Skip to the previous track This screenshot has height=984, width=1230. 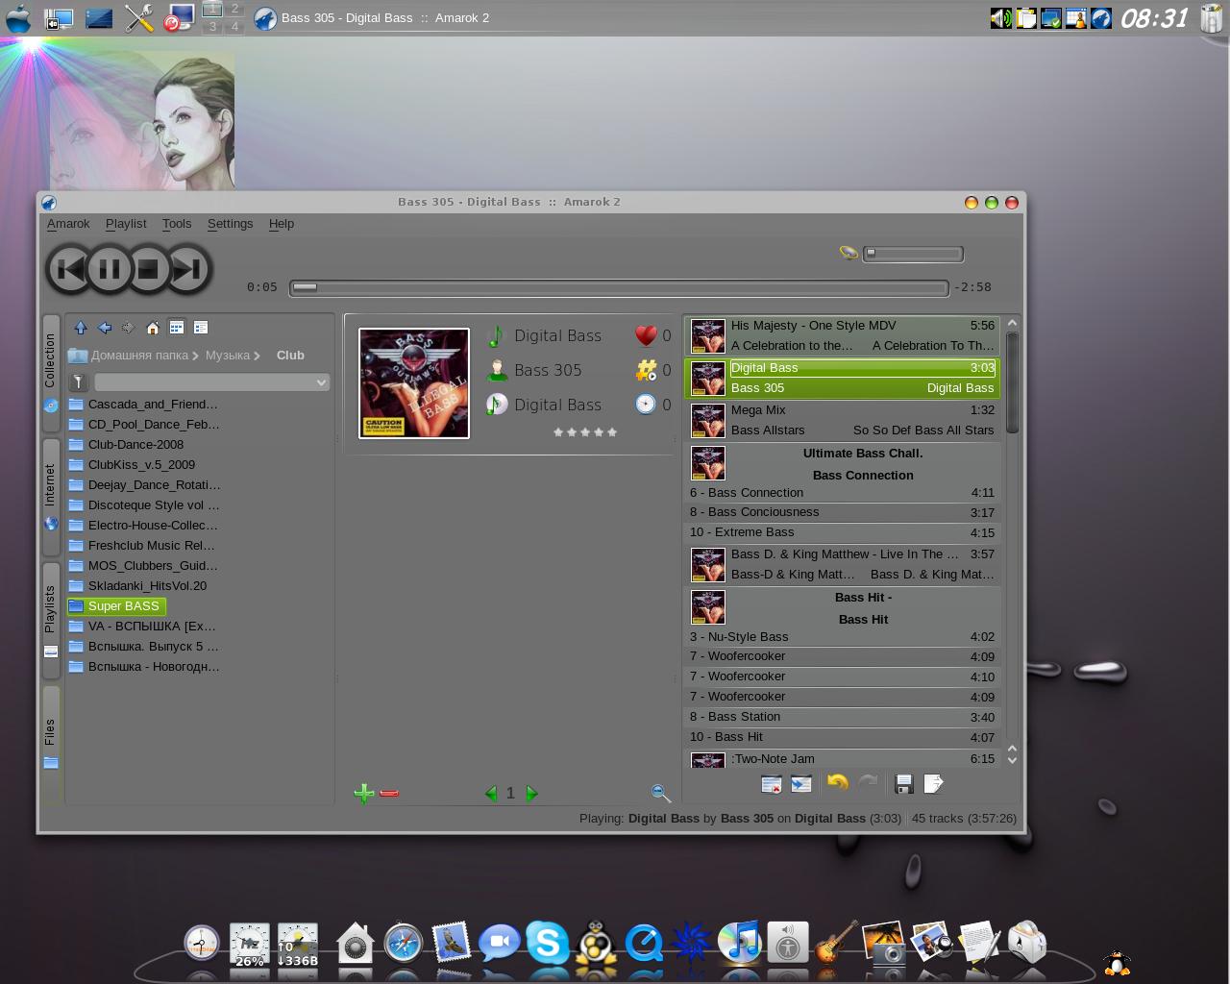68,270
